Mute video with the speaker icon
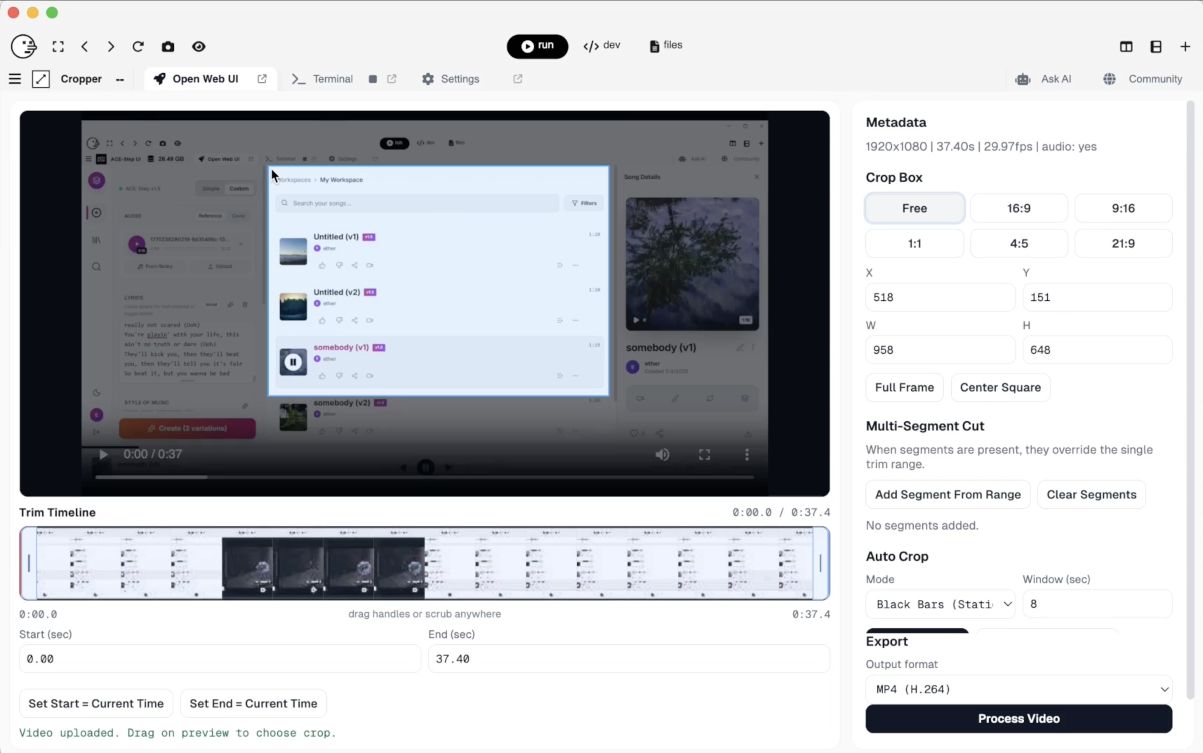The width and height of the screenshot is (1203, 753). (662, 454)
